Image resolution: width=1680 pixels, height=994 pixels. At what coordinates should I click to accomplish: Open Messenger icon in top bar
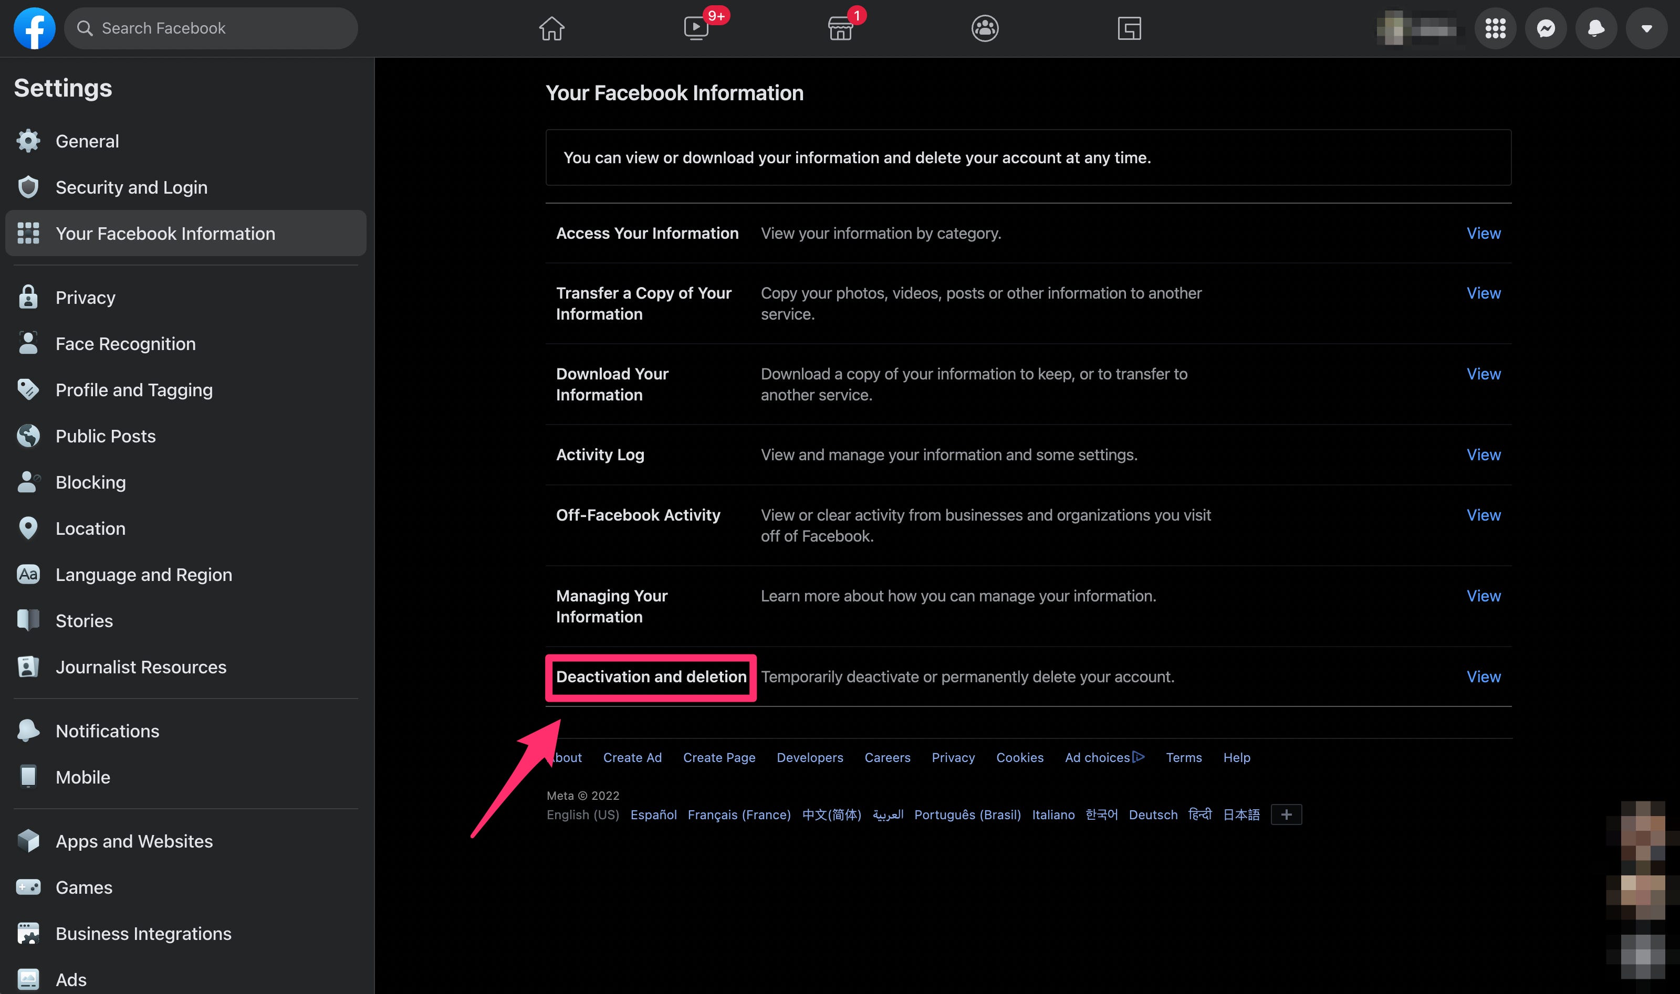pyautogui.click(x=1549, y=27)
